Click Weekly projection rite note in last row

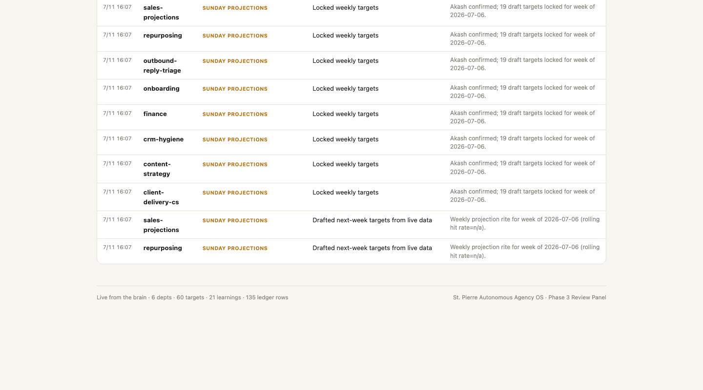(525, 251)
